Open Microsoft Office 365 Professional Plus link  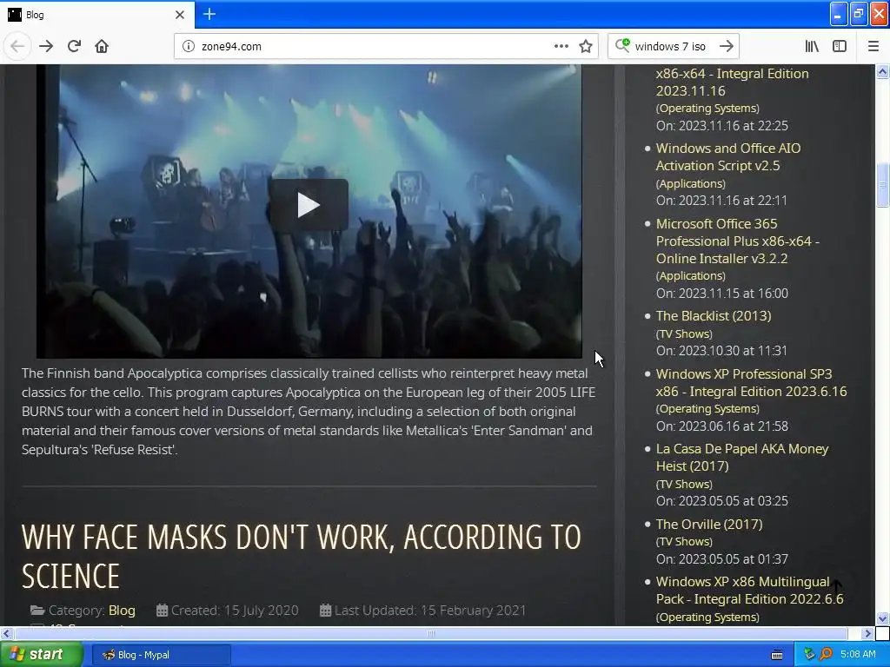(x=738, y=241)
